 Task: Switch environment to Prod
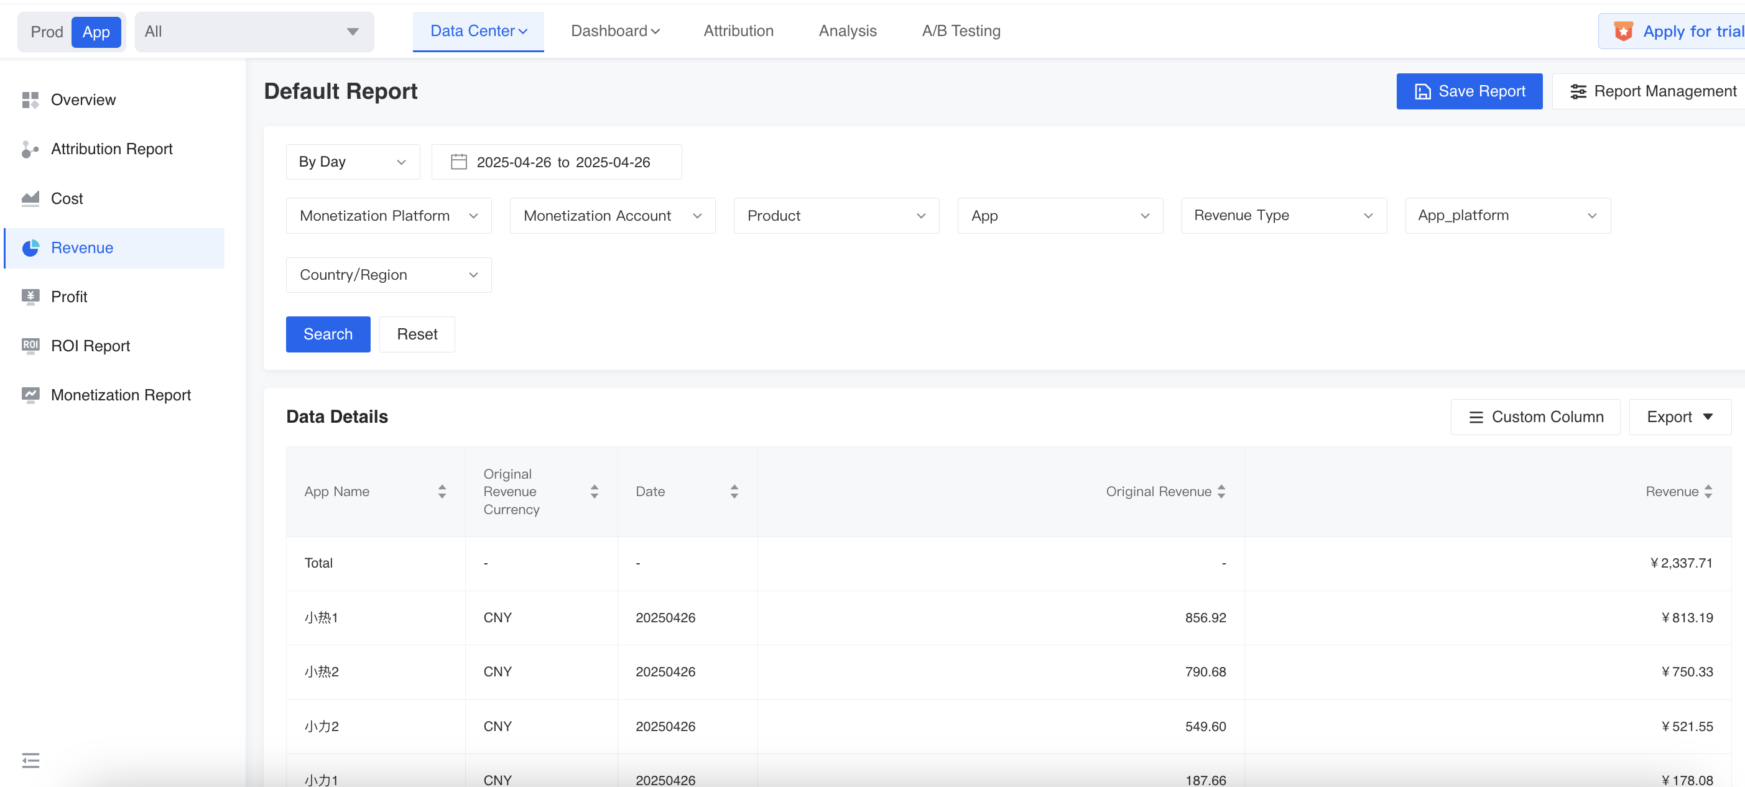tap(46, 31)
